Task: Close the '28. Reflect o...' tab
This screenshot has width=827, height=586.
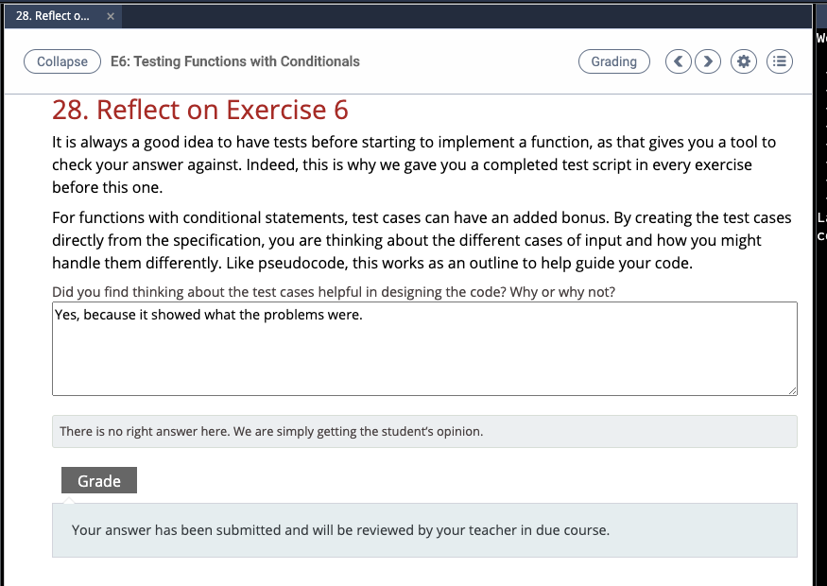Action: [x=111, y=16]
